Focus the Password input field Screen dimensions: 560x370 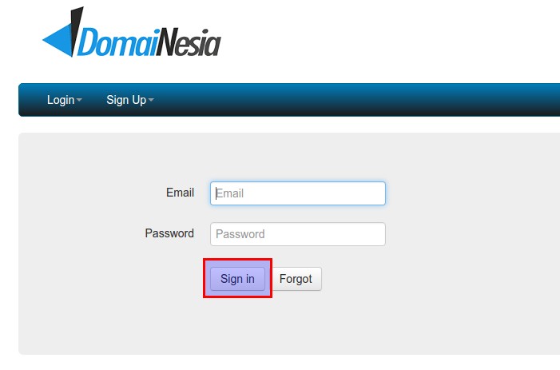click(297, 234)
